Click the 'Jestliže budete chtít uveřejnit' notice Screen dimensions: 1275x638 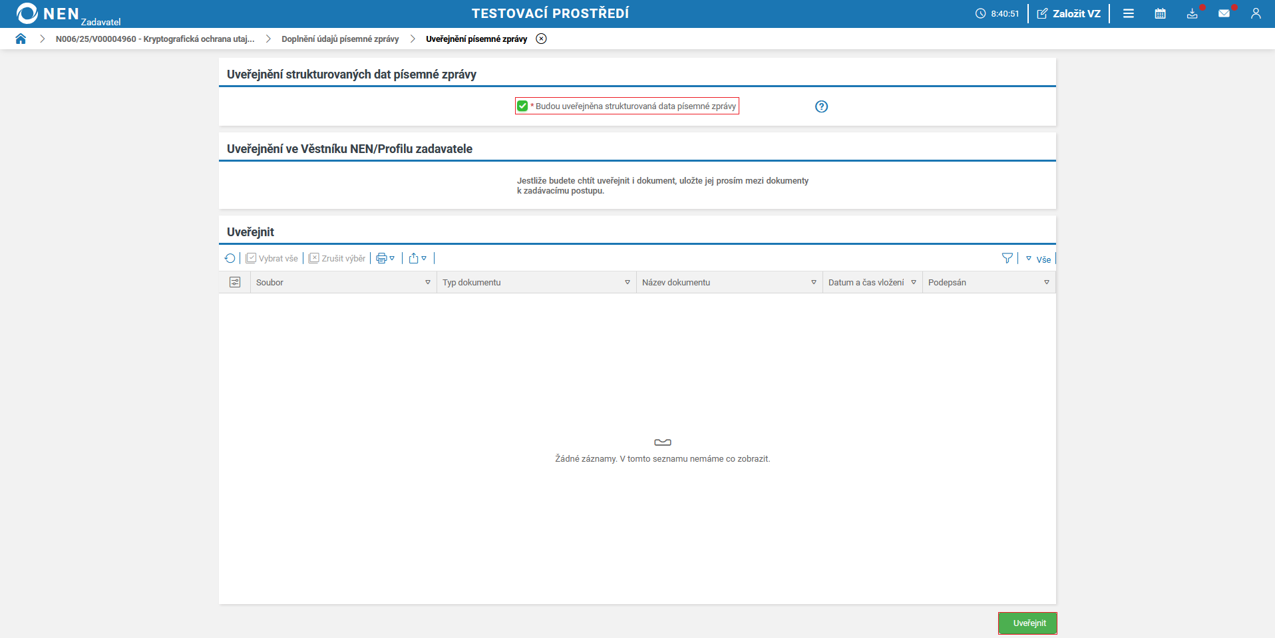click(663, 186)
